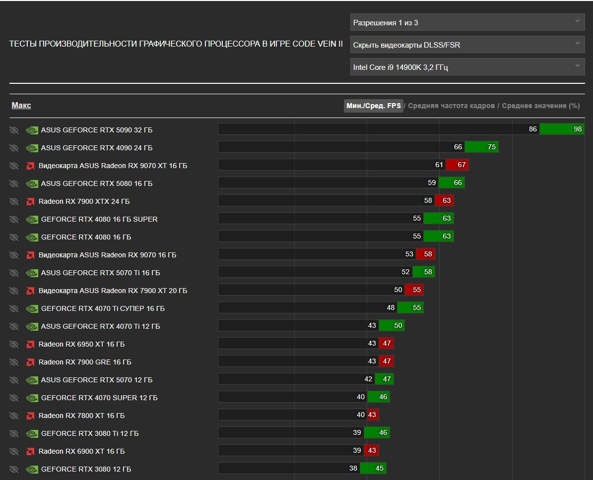Open Radeon RX 7900 XTX 24 ГБ name

pyautogui.click(x=84, y=201)
